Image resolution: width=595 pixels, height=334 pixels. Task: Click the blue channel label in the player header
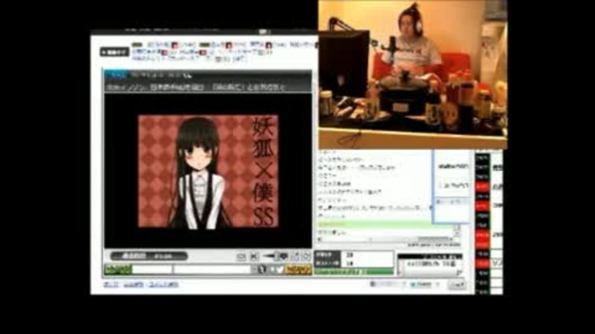[x=117, y=75]
